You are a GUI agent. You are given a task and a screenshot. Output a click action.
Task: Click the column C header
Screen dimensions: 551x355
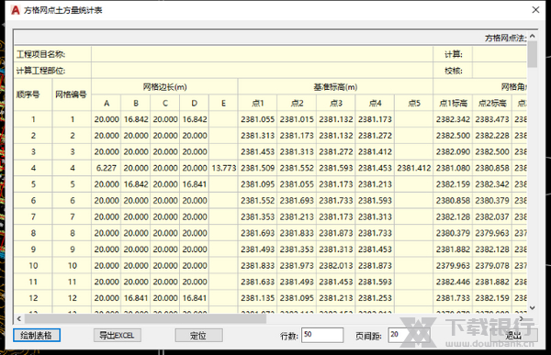coord(164,104)
